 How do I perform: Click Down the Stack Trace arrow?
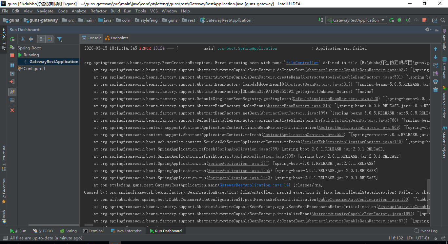[436, 57]
